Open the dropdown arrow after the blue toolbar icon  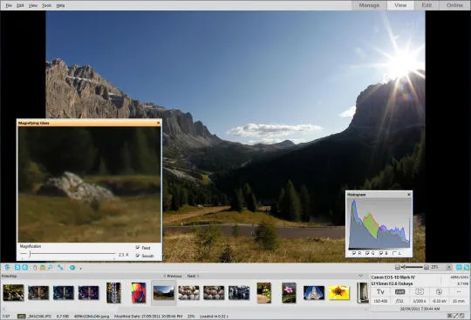tap(81, 268)
